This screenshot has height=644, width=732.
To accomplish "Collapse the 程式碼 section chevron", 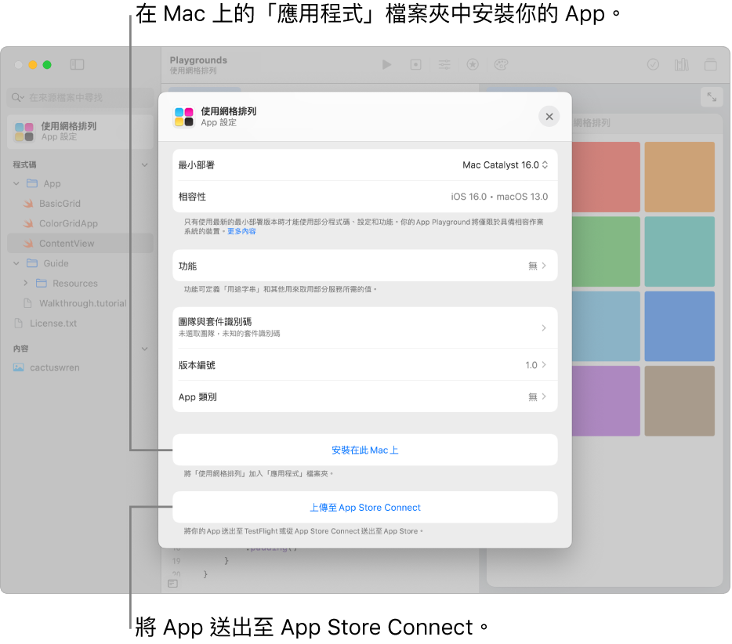I will (145, 165).
